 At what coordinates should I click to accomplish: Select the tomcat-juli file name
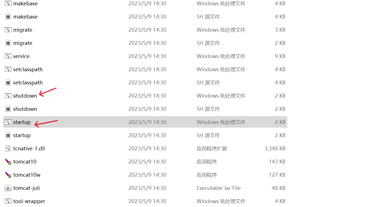tap(26, 188)
